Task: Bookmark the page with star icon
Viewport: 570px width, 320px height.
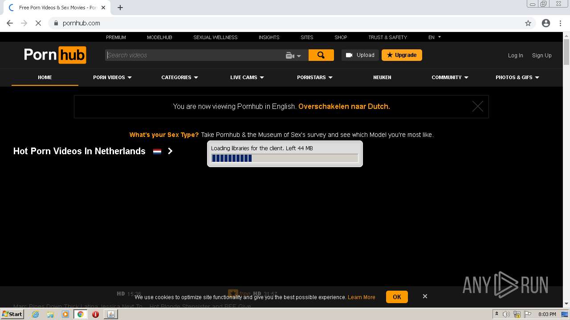Action: click(528, 23)
